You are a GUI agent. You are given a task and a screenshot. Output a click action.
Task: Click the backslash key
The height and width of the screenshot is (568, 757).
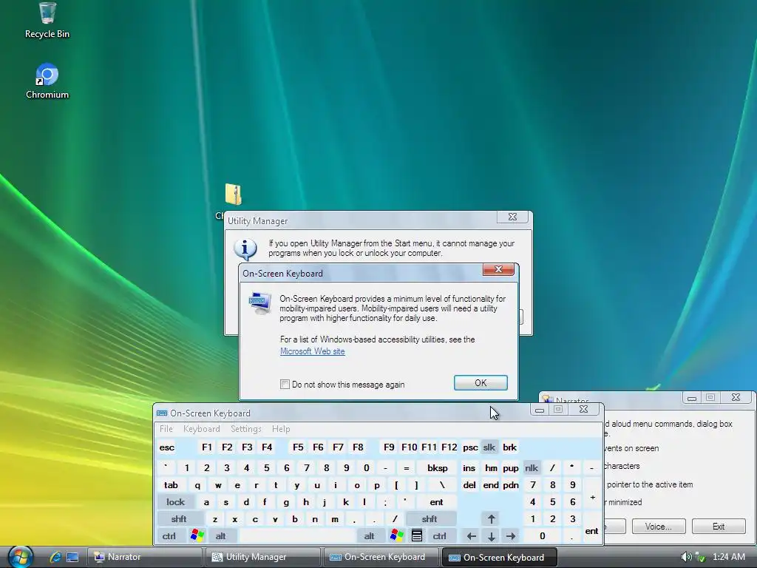point(442,485)
